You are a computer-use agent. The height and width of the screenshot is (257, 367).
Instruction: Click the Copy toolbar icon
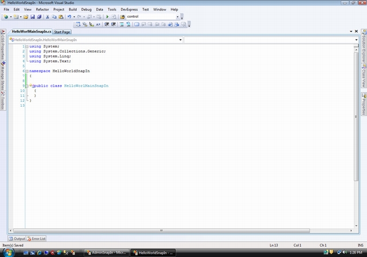tap(54, 17)
